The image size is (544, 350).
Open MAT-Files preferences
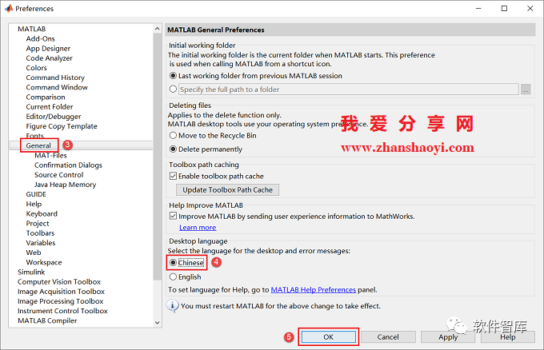tap(50, 155)
